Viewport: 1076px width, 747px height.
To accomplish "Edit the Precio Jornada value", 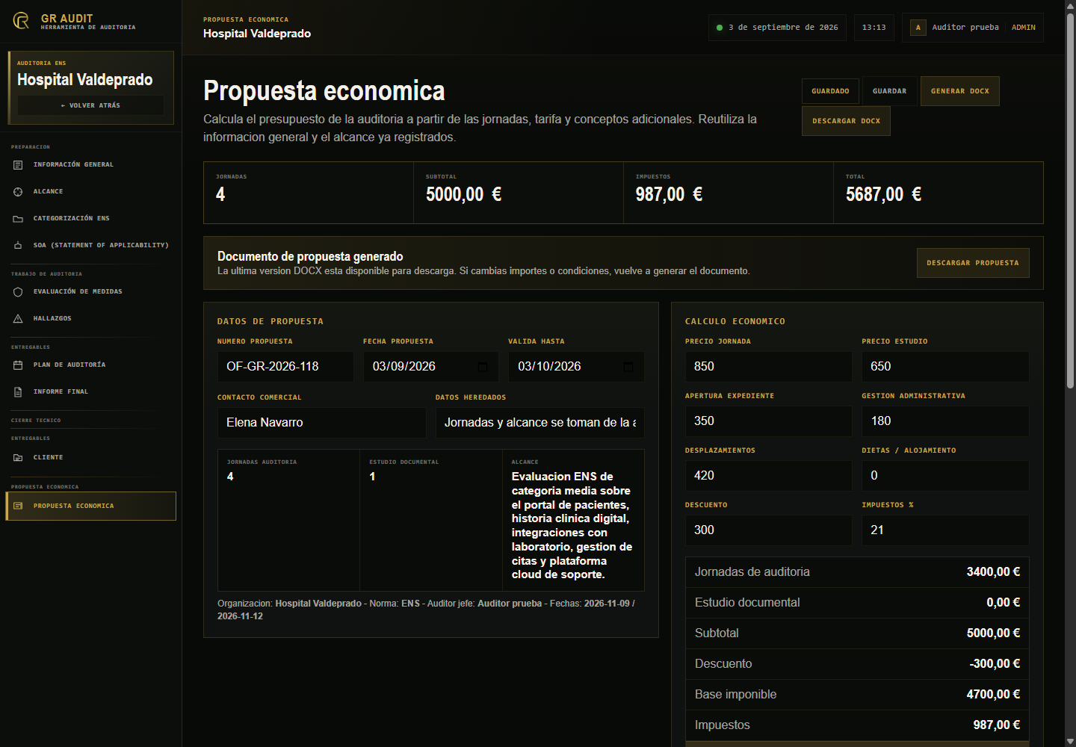I will [x=769, y=367].
